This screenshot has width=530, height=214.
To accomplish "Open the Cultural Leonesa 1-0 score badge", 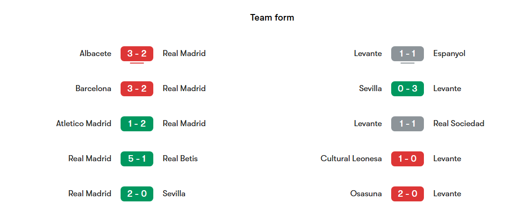I will pos(407,158).
